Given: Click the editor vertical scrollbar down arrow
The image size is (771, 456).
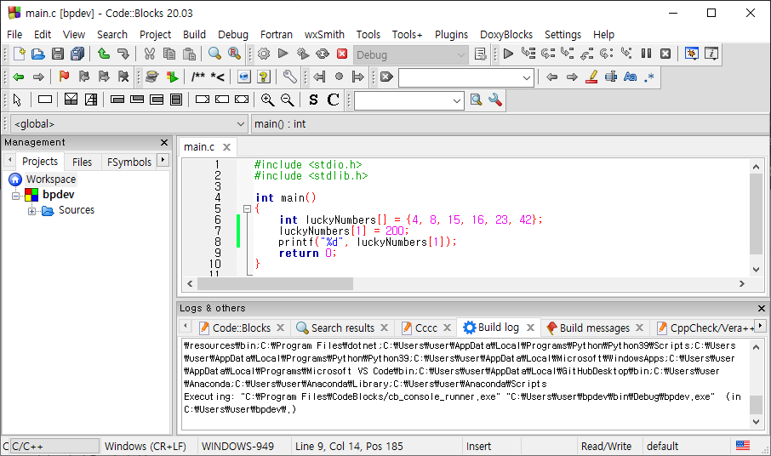Looking at the screenshot, I should click(756, 270).
